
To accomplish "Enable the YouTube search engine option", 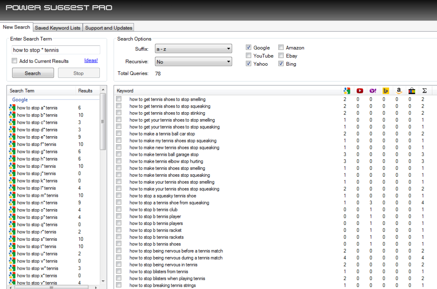I will point(249,55).
